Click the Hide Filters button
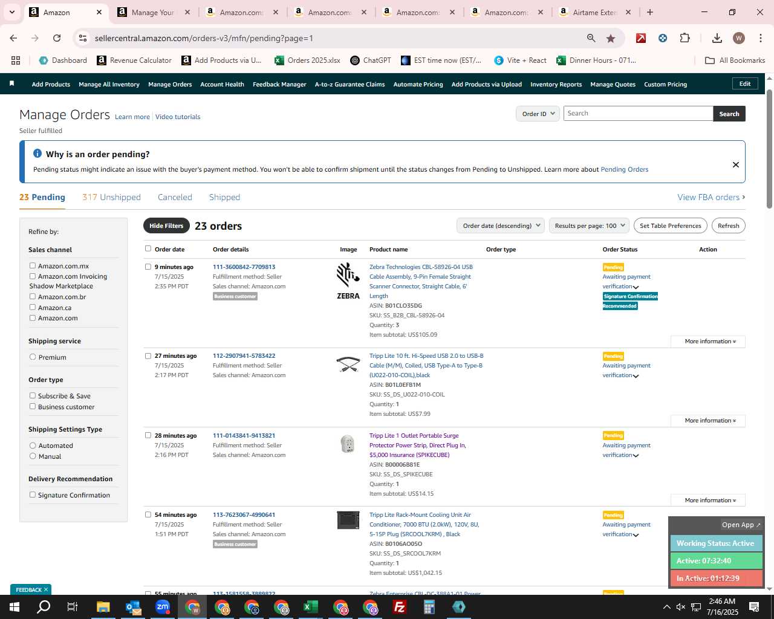The width and height of the screenshot is (774, 619). pyautogui.click(x=166, y=225)
